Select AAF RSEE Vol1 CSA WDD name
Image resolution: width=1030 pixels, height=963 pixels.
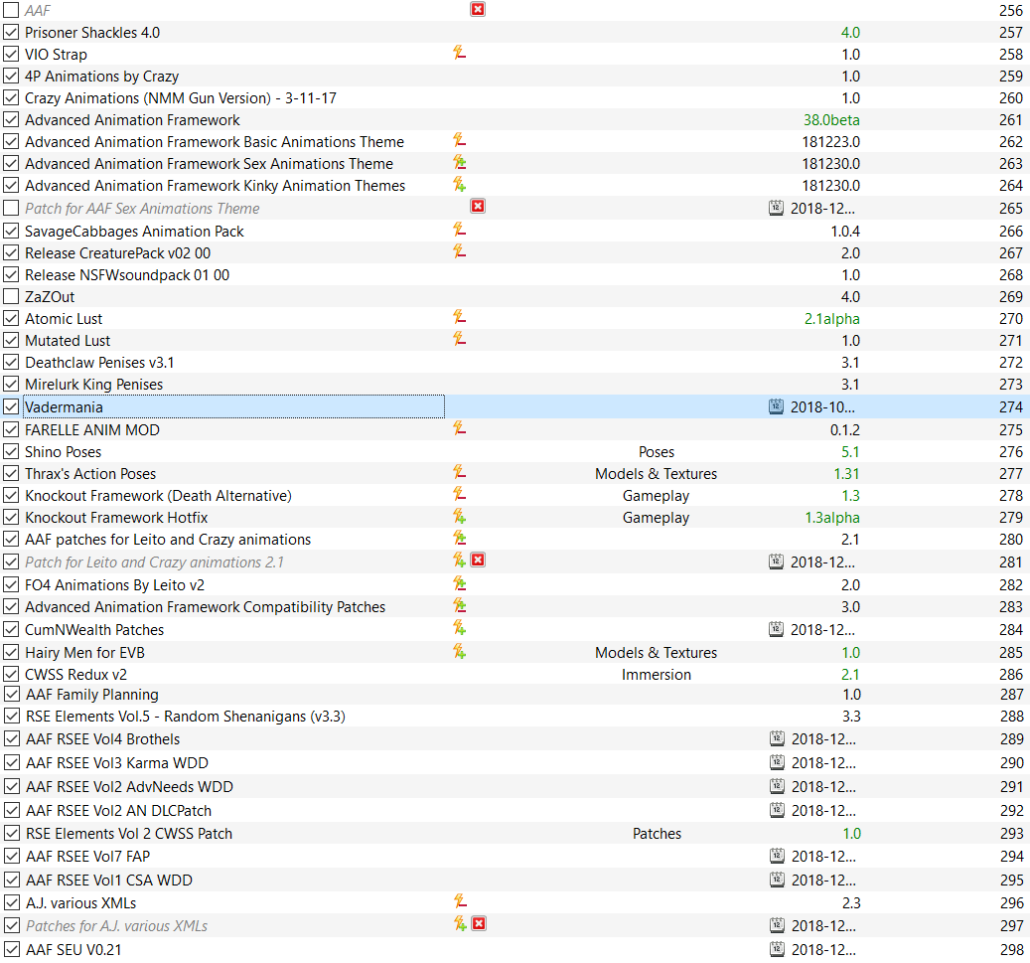pos(109,880)
